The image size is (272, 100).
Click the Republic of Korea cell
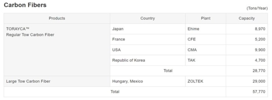tap(148, 60)
